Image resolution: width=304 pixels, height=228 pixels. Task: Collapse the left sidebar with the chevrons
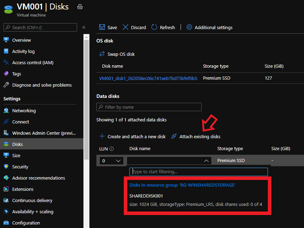[84, 27]
